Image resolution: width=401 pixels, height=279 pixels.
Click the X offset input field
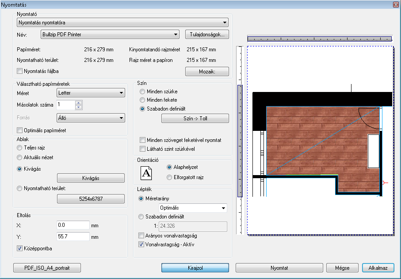73,225
